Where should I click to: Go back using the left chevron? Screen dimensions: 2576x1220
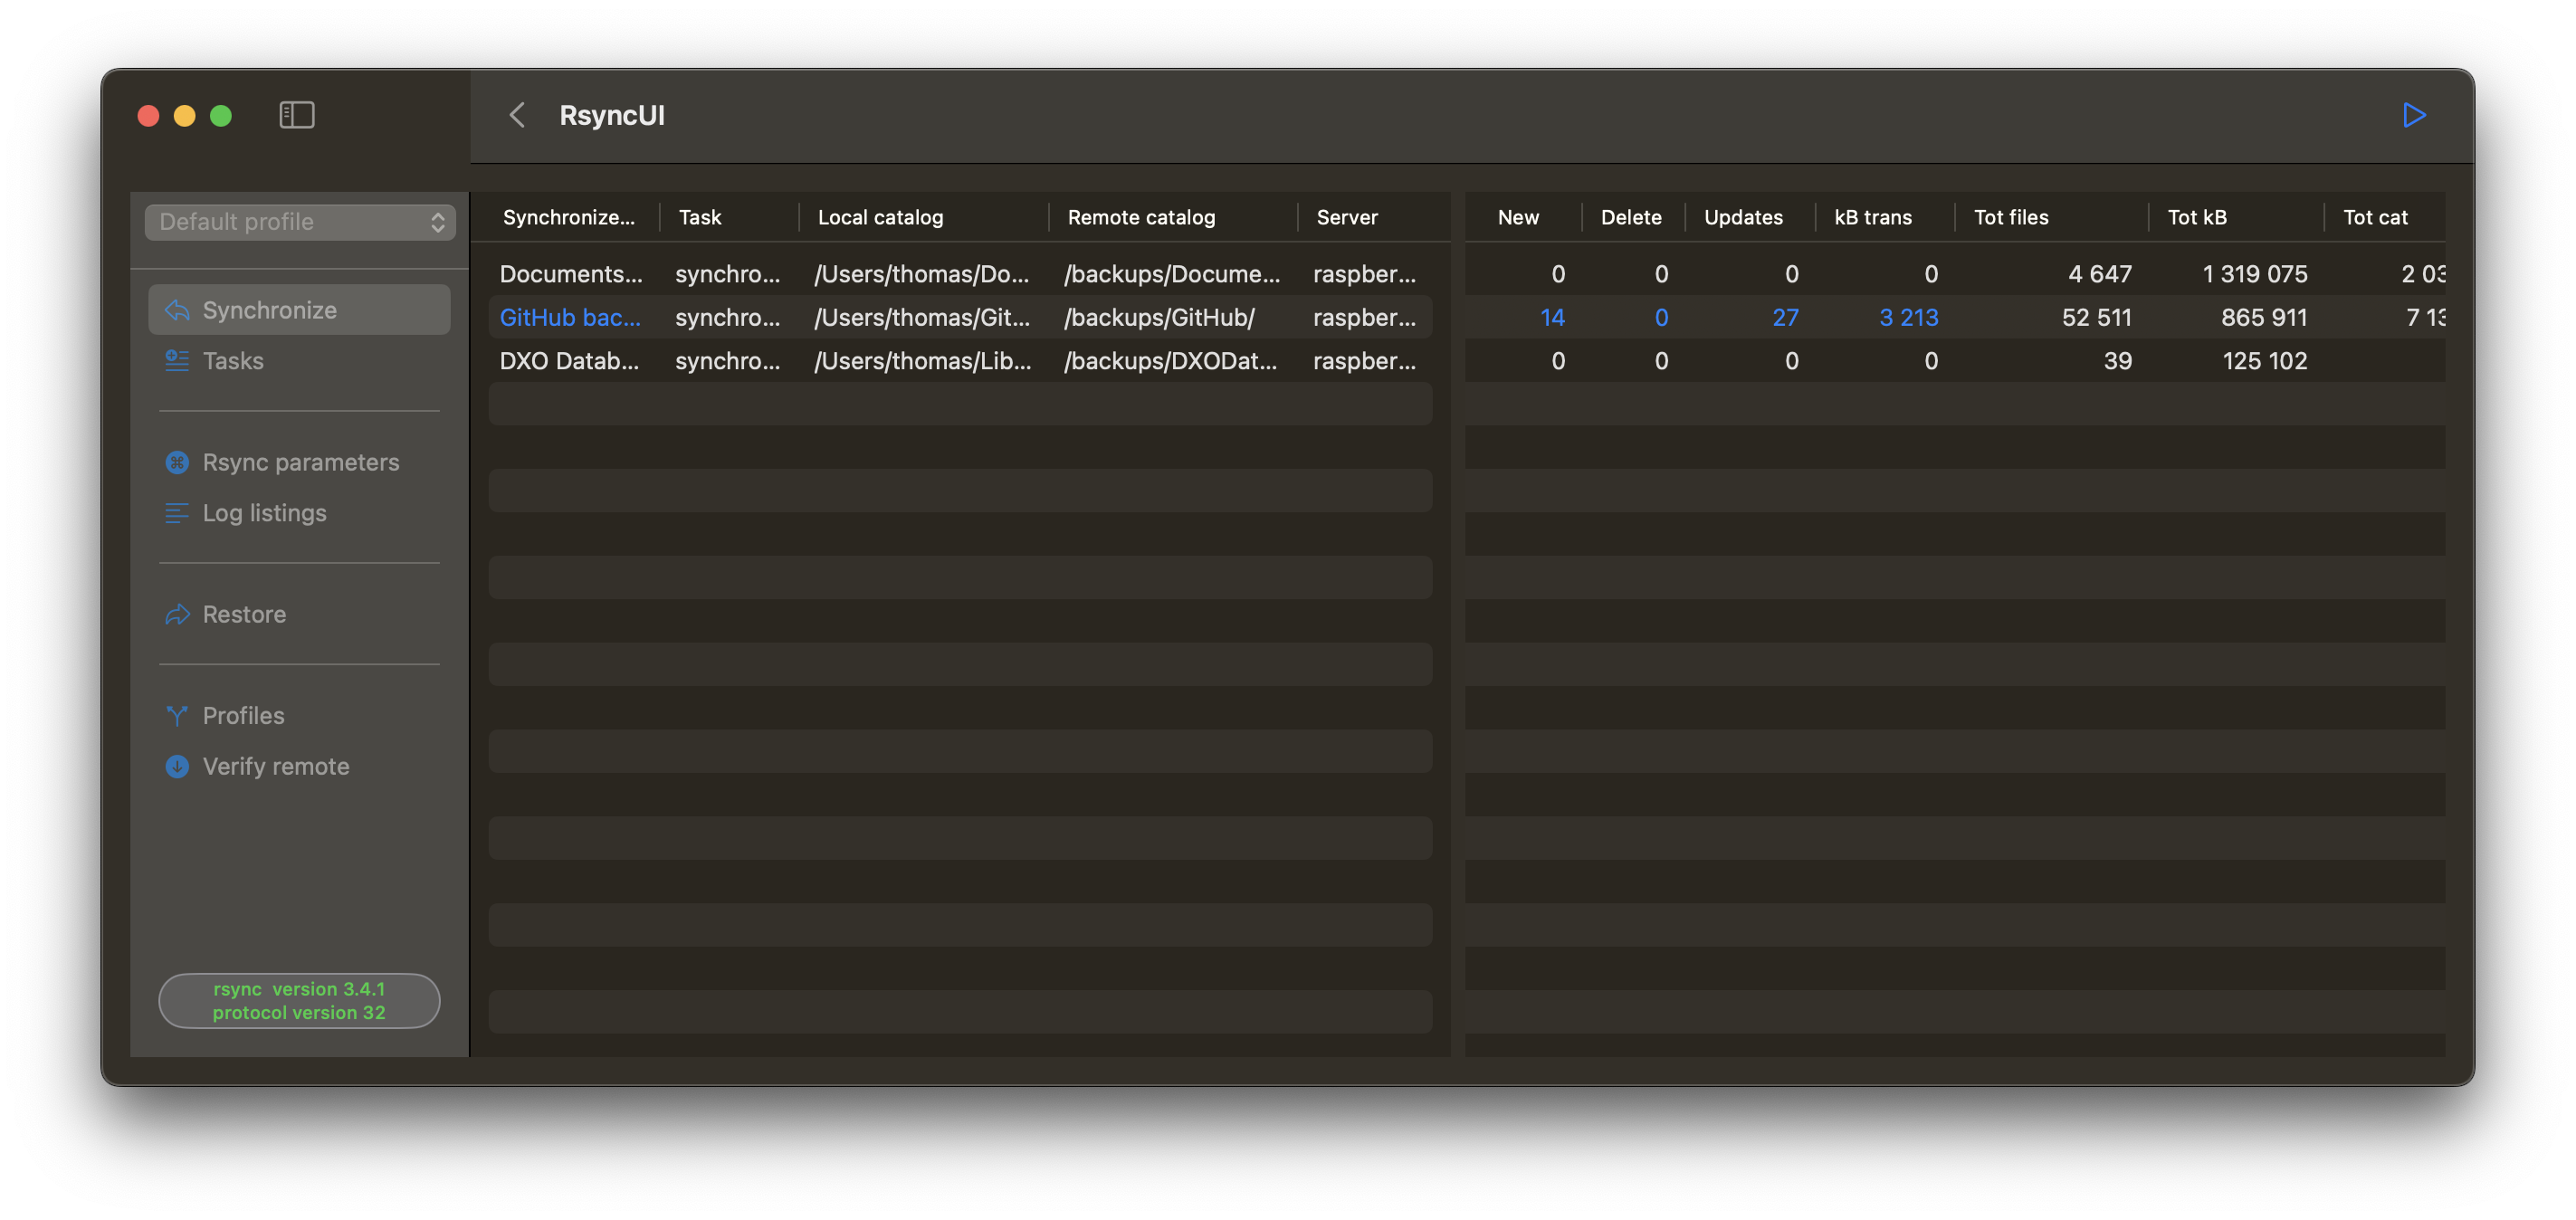(517, 115)
